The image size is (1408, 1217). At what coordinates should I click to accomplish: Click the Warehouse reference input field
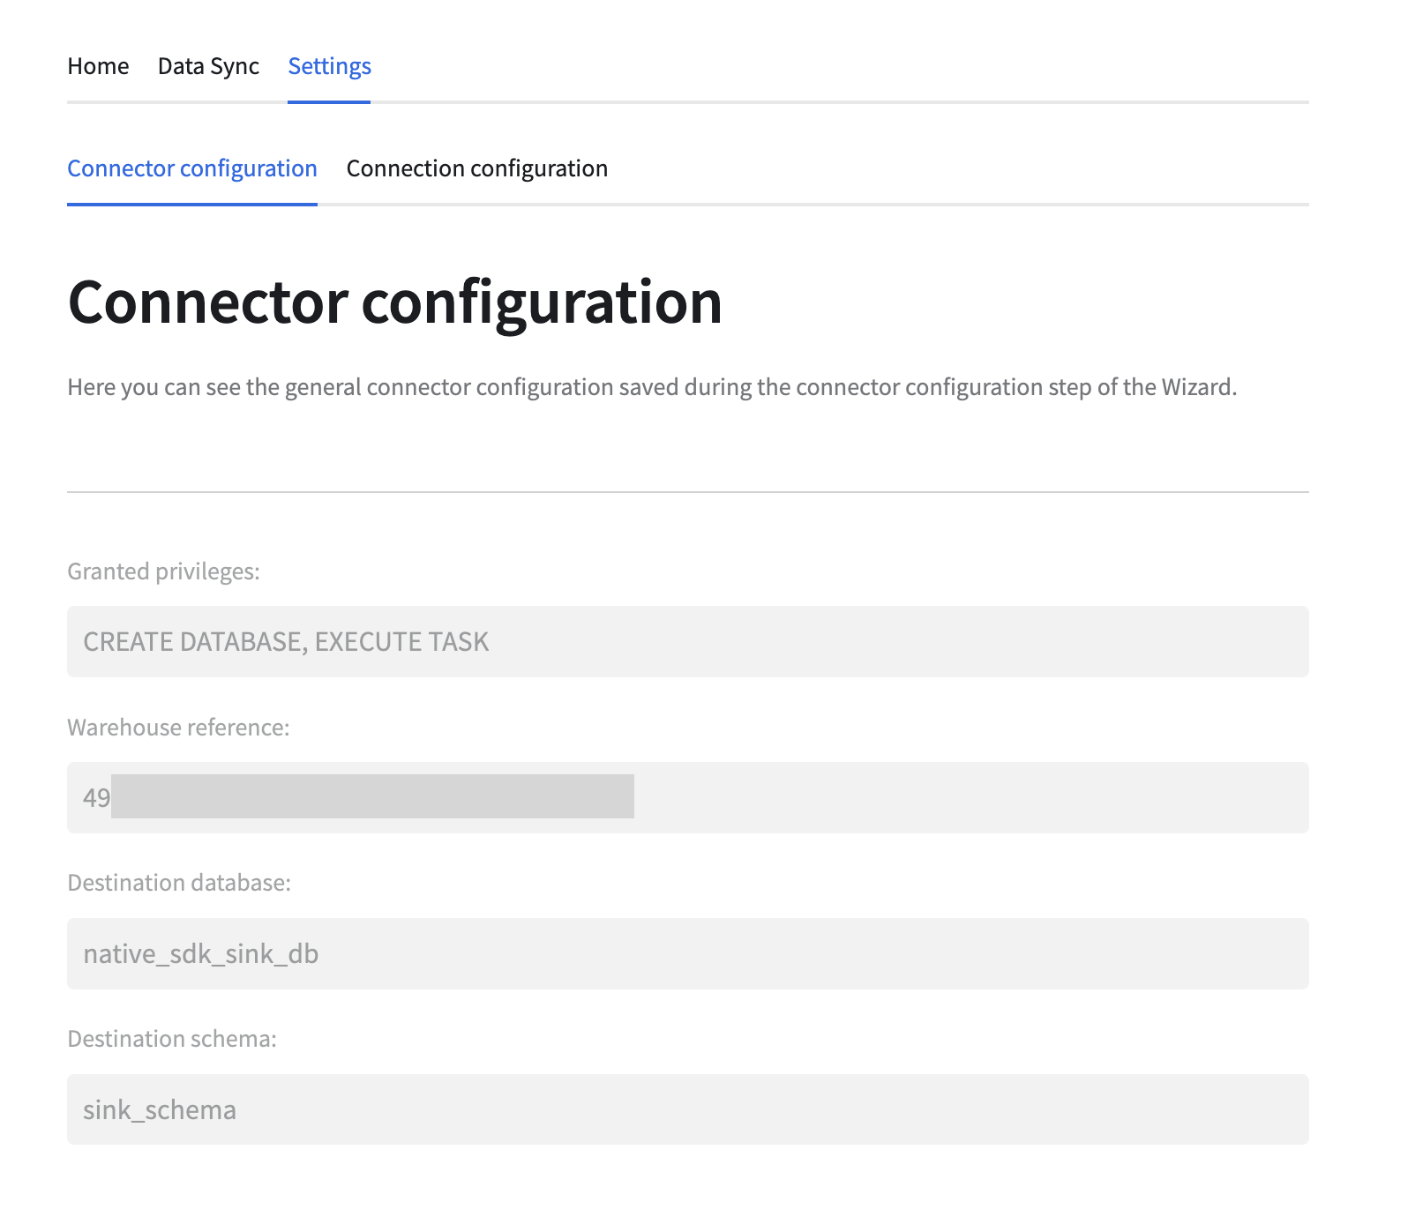point(970,797)
